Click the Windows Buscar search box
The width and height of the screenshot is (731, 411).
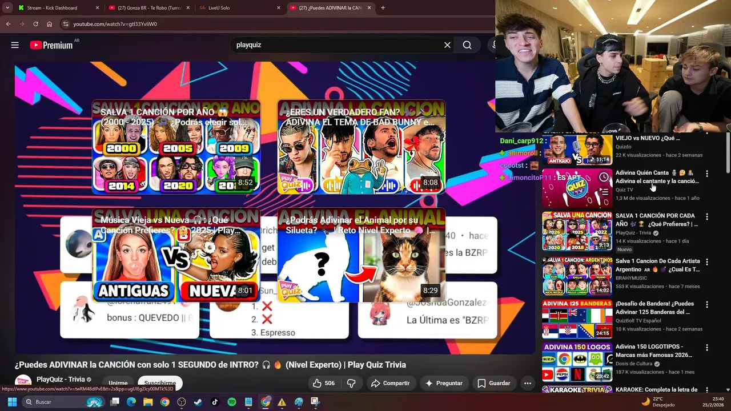tap(64, 402)
